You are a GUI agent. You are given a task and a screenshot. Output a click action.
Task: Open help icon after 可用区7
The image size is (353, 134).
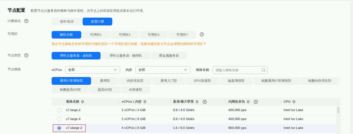202,34
